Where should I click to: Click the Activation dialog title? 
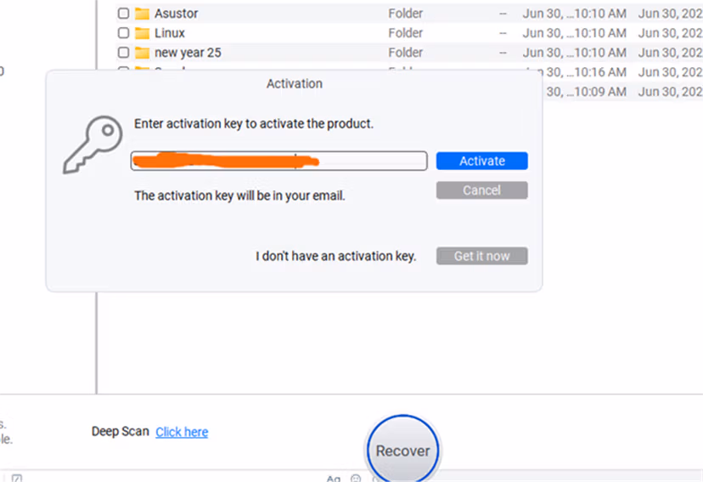point(294,83)
